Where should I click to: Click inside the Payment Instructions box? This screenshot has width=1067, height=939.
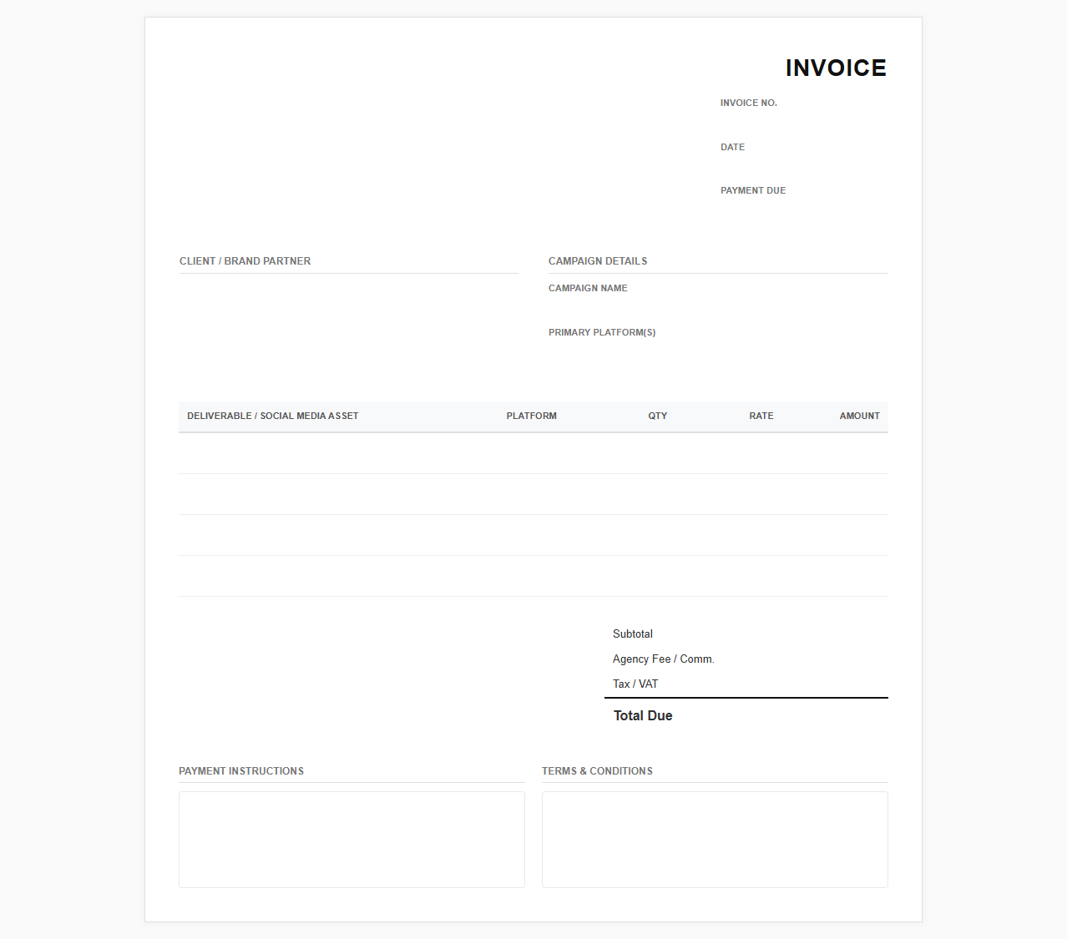[351, 840]
